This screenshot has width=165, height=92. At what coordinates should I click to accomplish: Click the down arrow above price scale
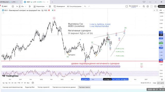pyautogui.click(x=154, y=10)
